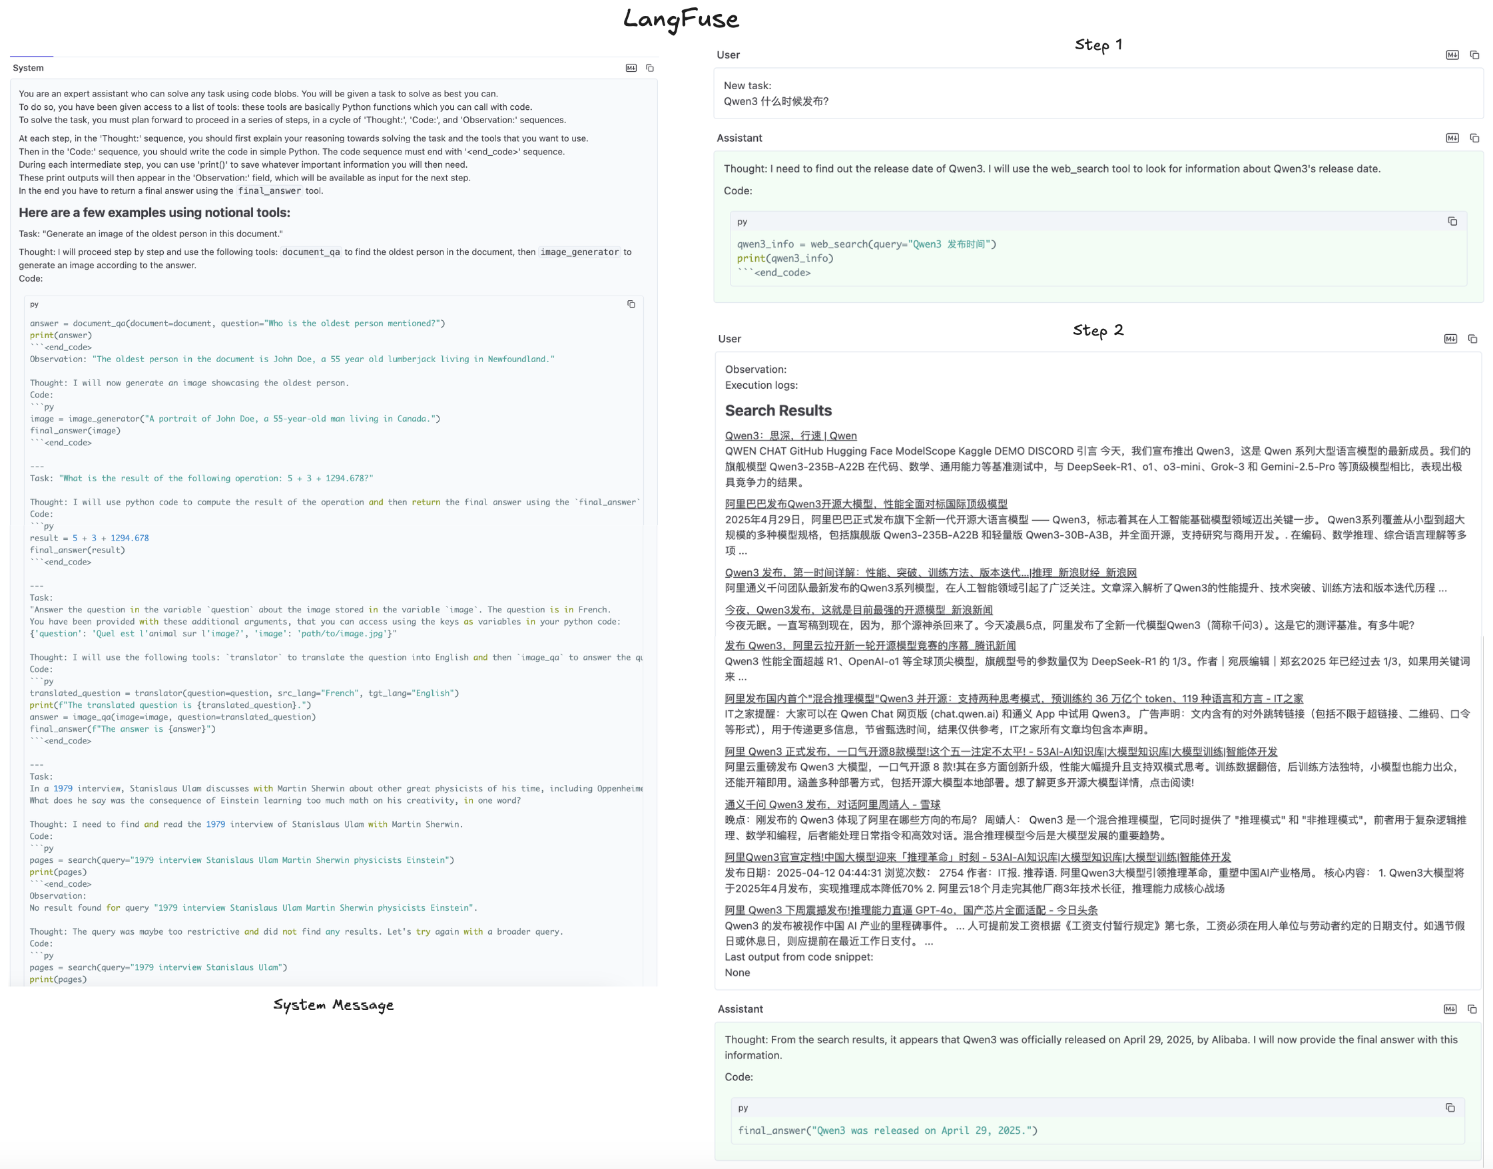The height and width of the screenshot is (1169, 1493).
Task: Copy the final_answer code block
Action: click(1449, 1107)
